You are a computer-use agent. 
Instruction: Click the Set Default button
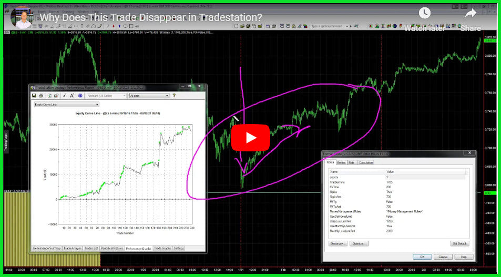(460, 243)
